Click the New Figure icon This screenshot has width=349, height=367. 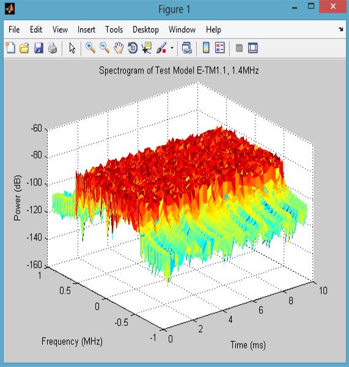[10, 48]
